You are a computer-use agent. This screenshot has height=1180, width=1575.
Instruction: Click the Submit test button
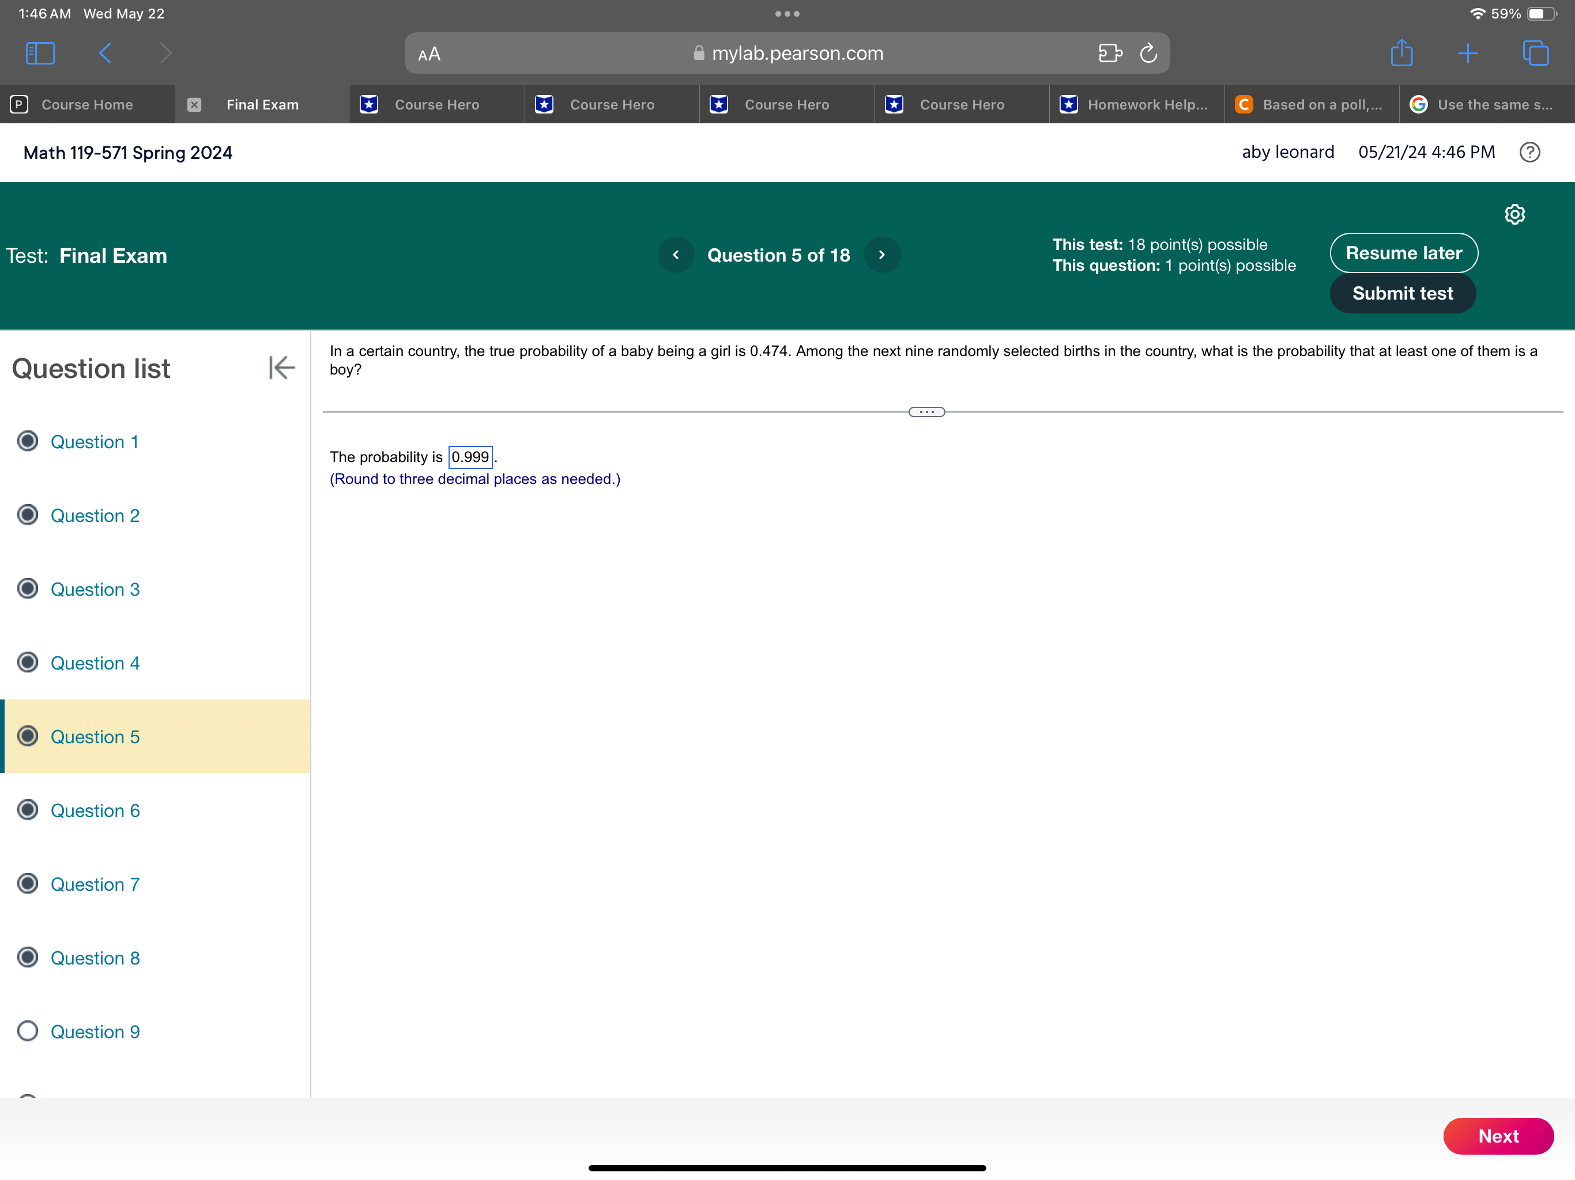pos(1403,294)
